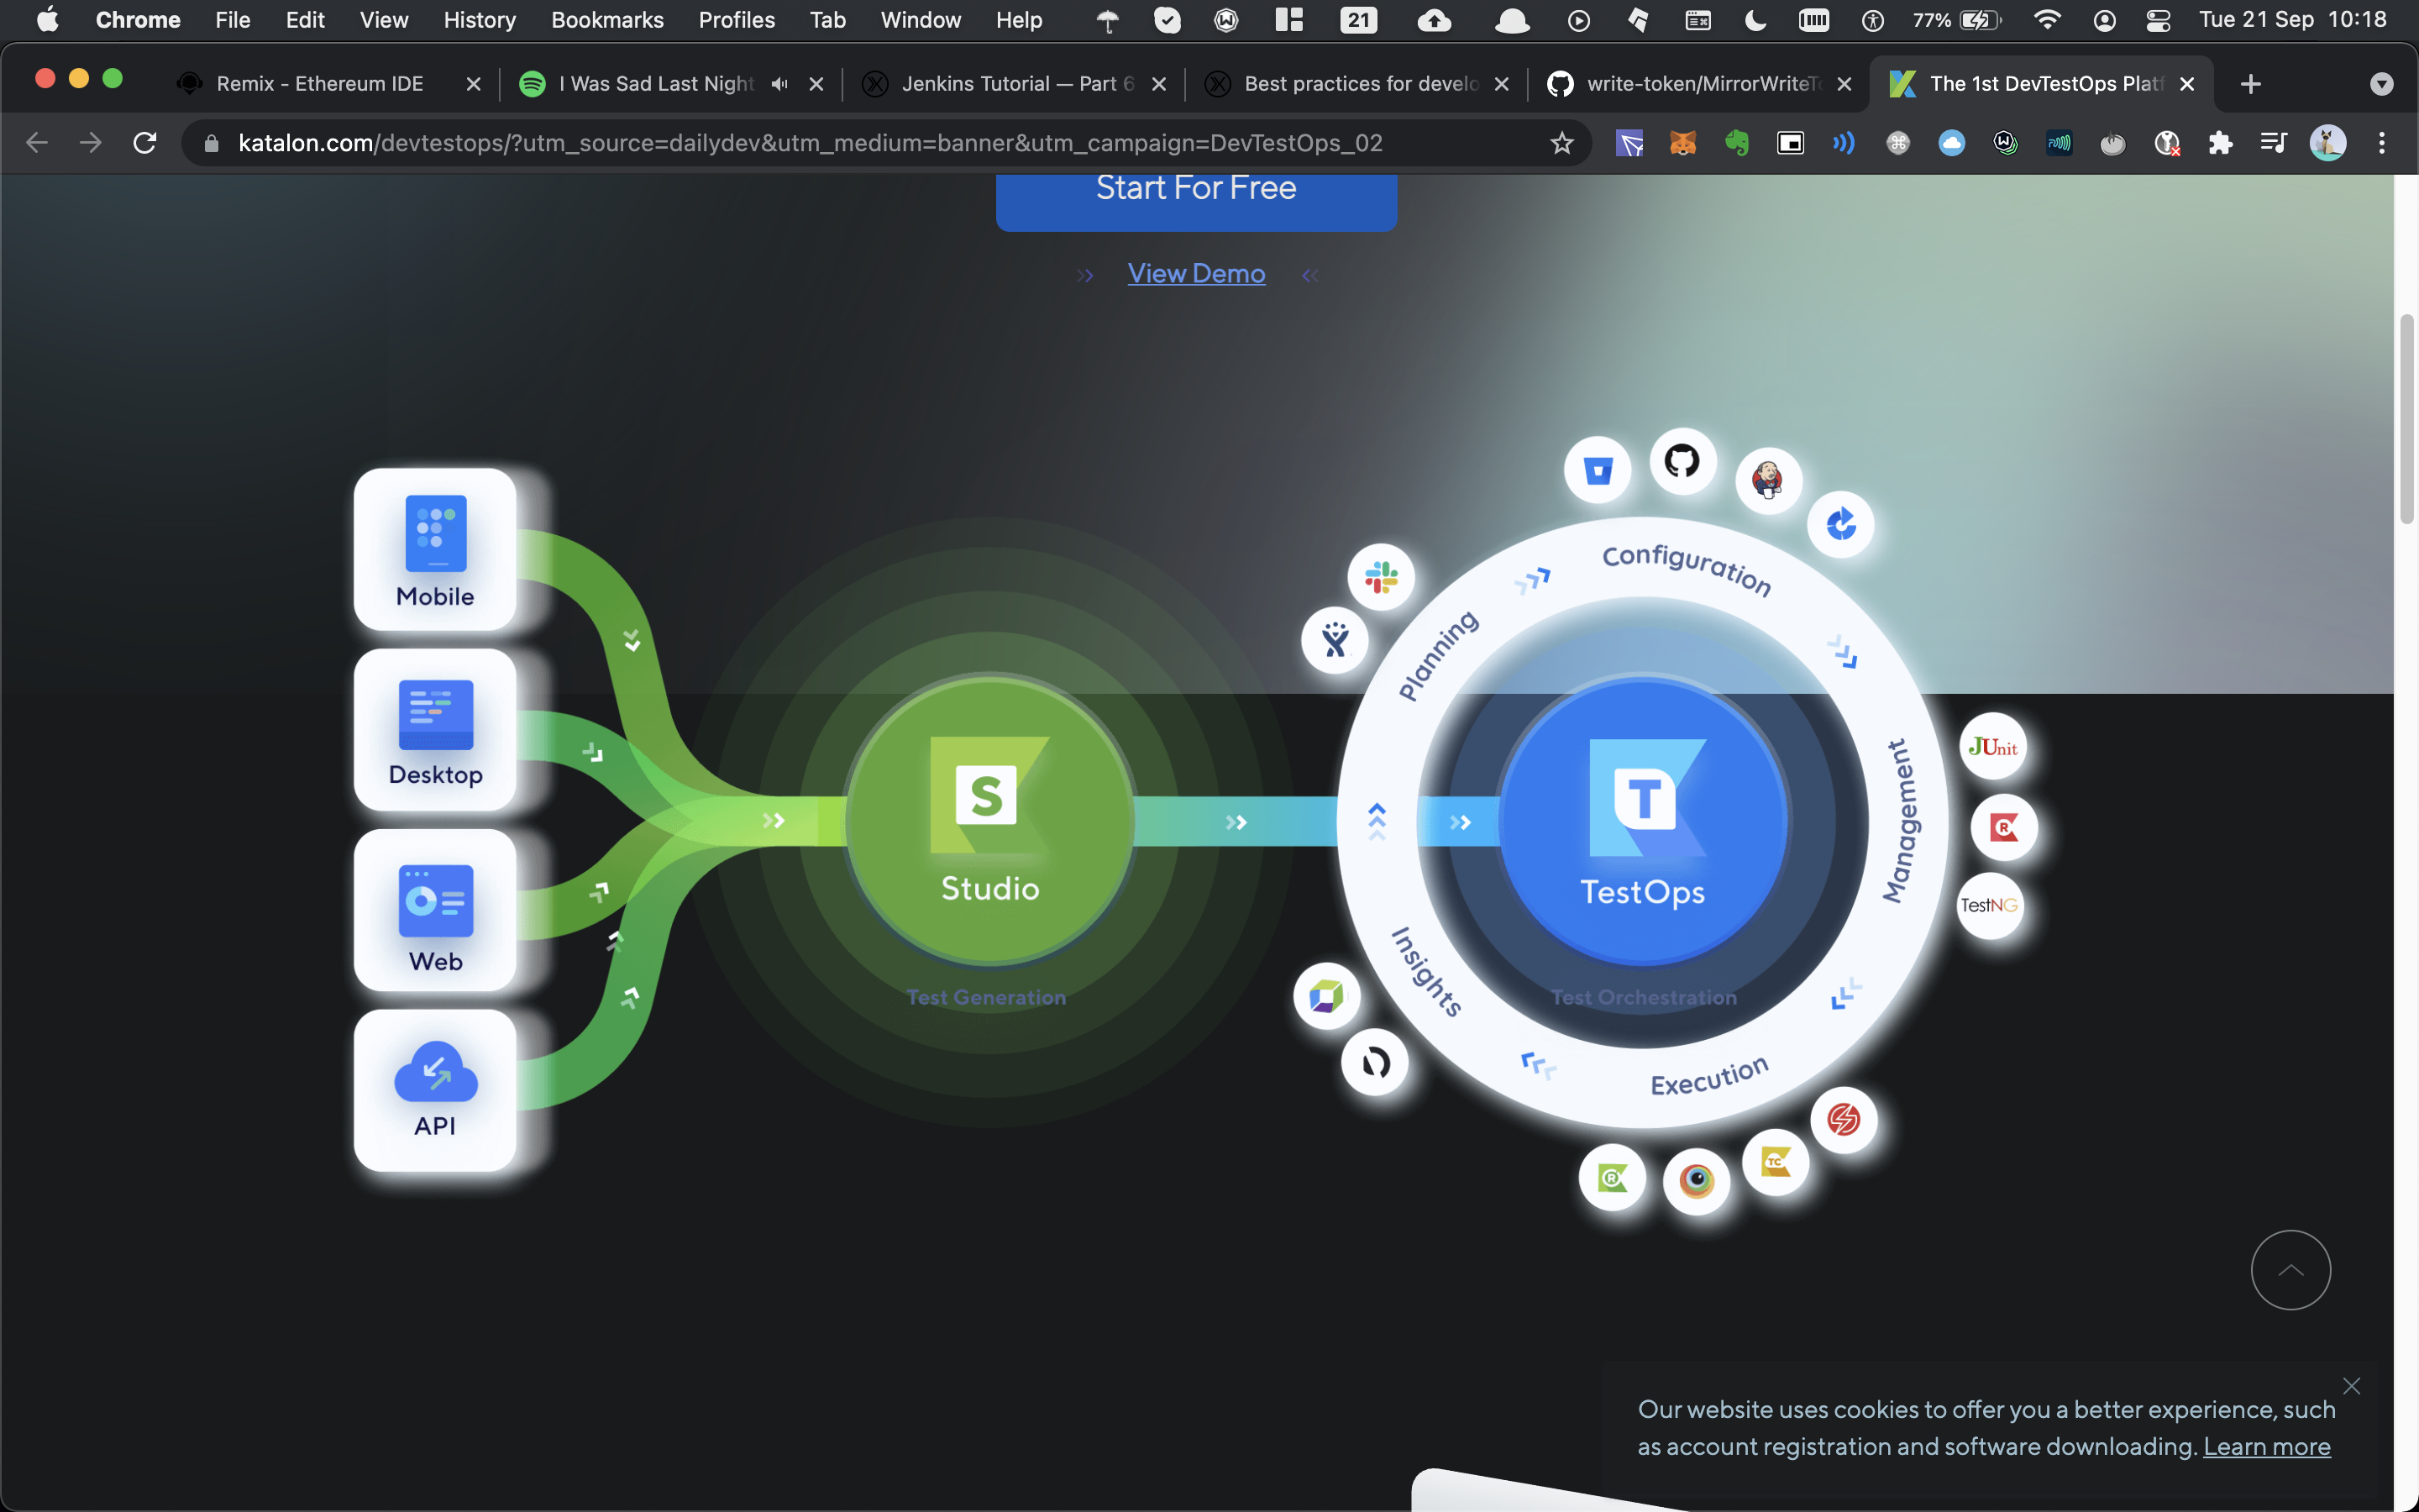Click the Mobile platform card
The image size is (2419, 1512).
coord(435,549)
